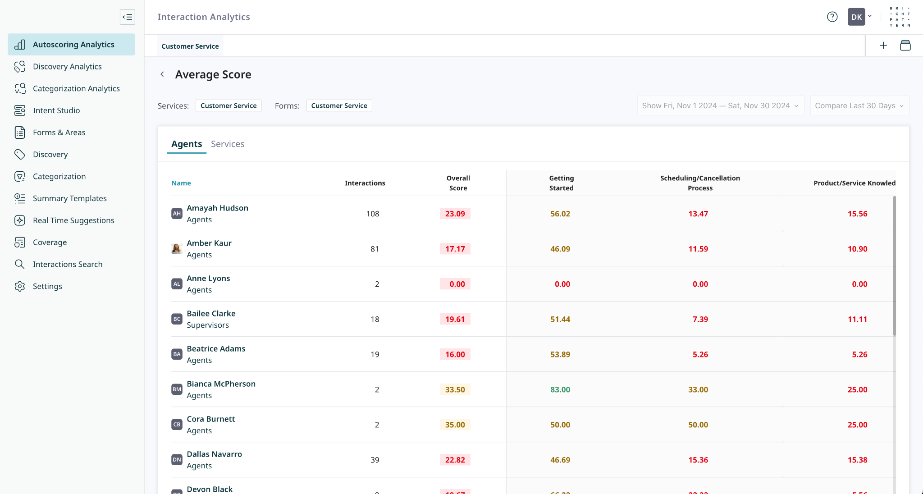Open Autoscoring Analytics bar chart icon

[x=20, y=45]
